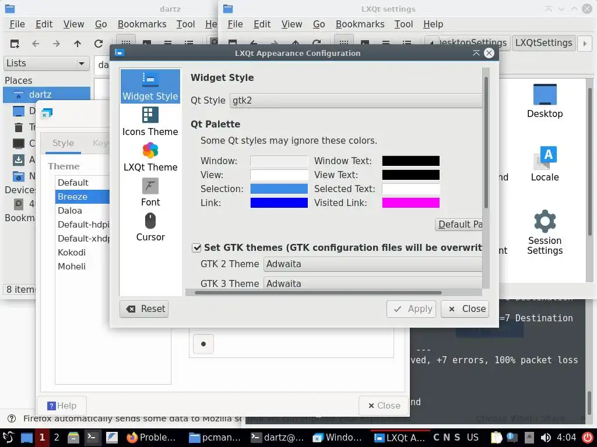
Task: Go back in the dartz file manager
Action: (x=36, y=44)
